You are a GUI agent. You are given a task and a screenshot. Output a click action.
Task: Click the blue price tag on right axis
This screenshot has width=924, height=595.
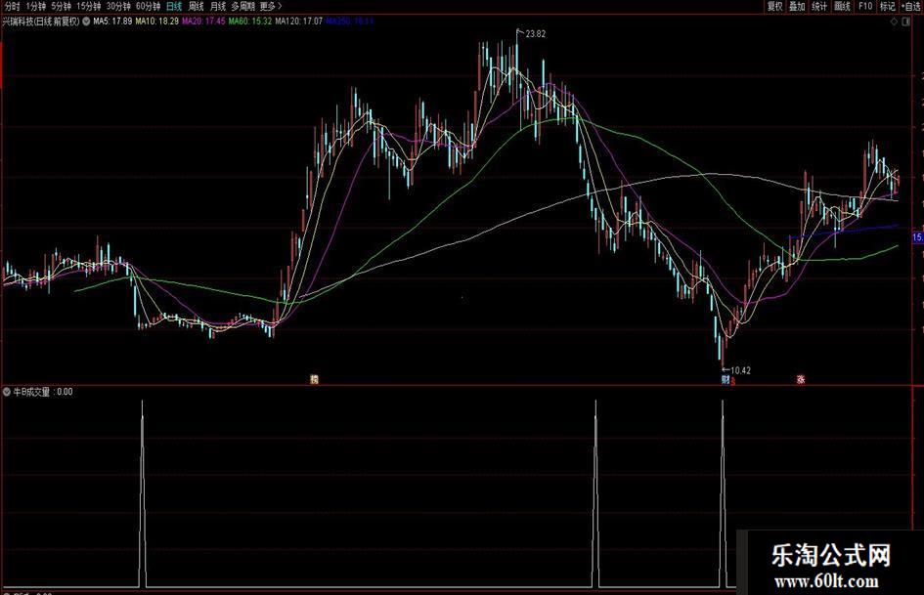click(x=918, y=237)
